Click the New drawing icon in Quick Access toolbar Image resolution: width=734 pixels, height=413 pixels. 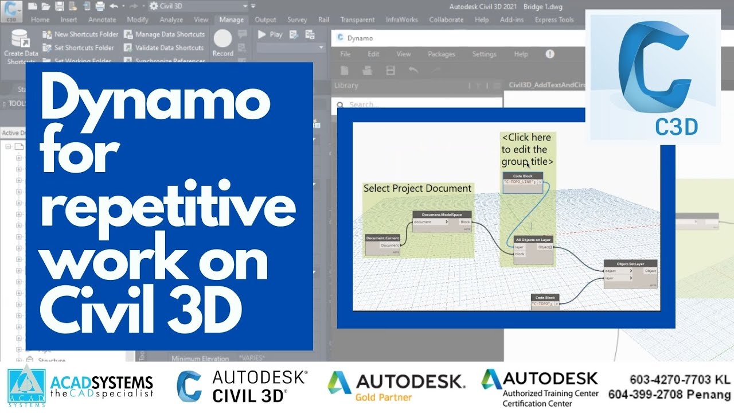[33, 6]
